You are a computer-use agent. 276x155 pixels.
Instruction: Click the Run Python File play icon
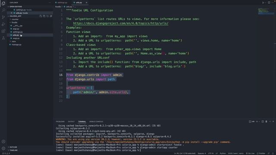(x=263, y=3)
